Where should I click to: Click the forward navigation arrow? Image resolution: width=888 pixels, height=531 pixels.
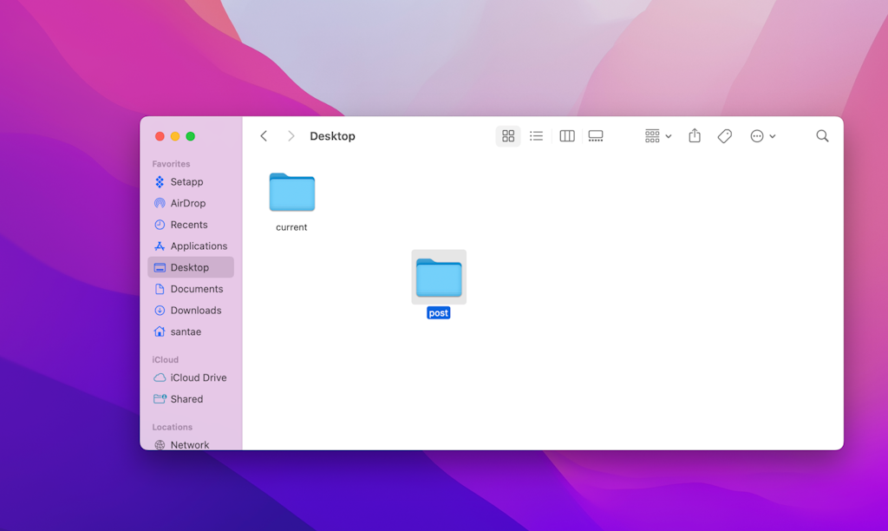[x=291, y=136]
